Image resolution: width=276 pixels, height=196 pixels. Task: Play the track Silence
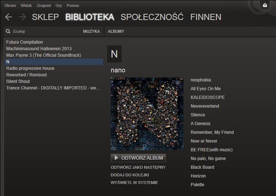click(198, 115)
